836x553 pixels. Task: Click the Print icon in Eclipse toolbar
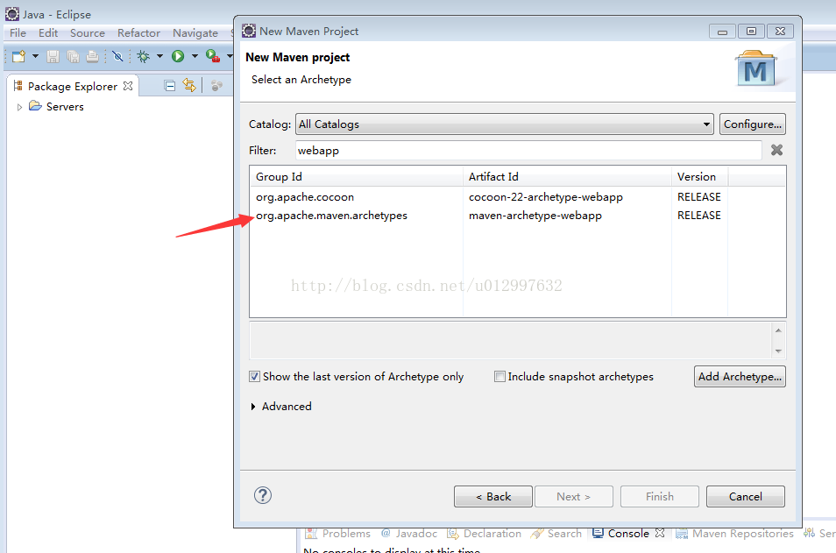pos(93,56)
